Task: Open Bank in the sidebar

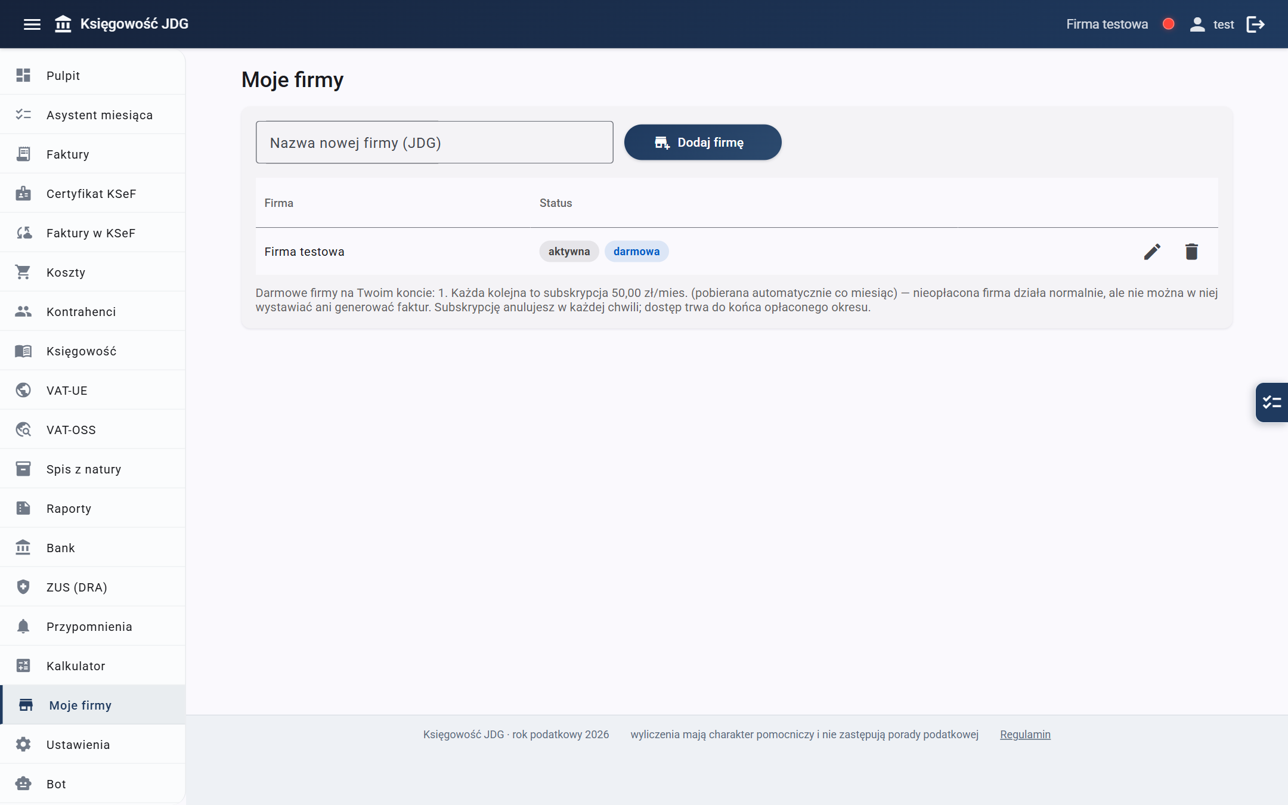Action: point(93,547)
